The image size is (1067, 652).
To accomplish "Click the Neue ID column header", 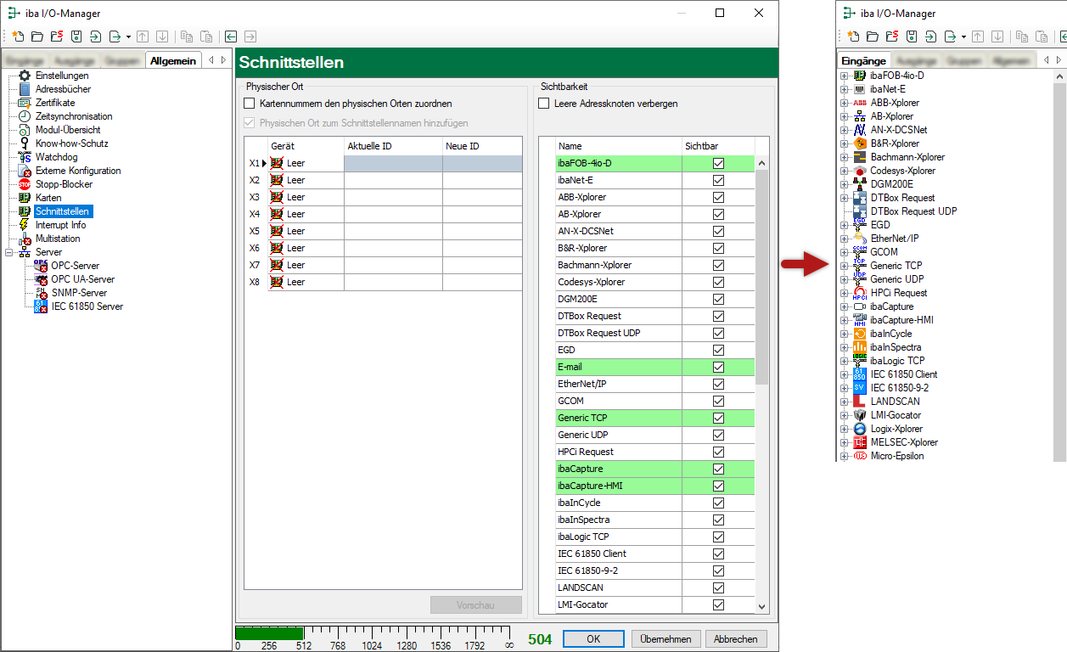I will coord(482,146).
